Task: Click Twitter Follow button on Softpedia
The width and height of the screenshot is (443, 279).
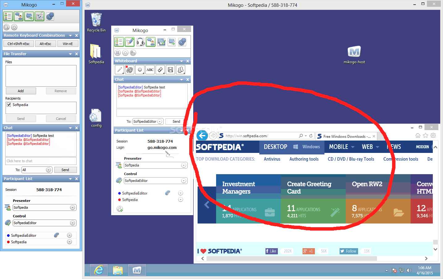Action: coord(349,251)
